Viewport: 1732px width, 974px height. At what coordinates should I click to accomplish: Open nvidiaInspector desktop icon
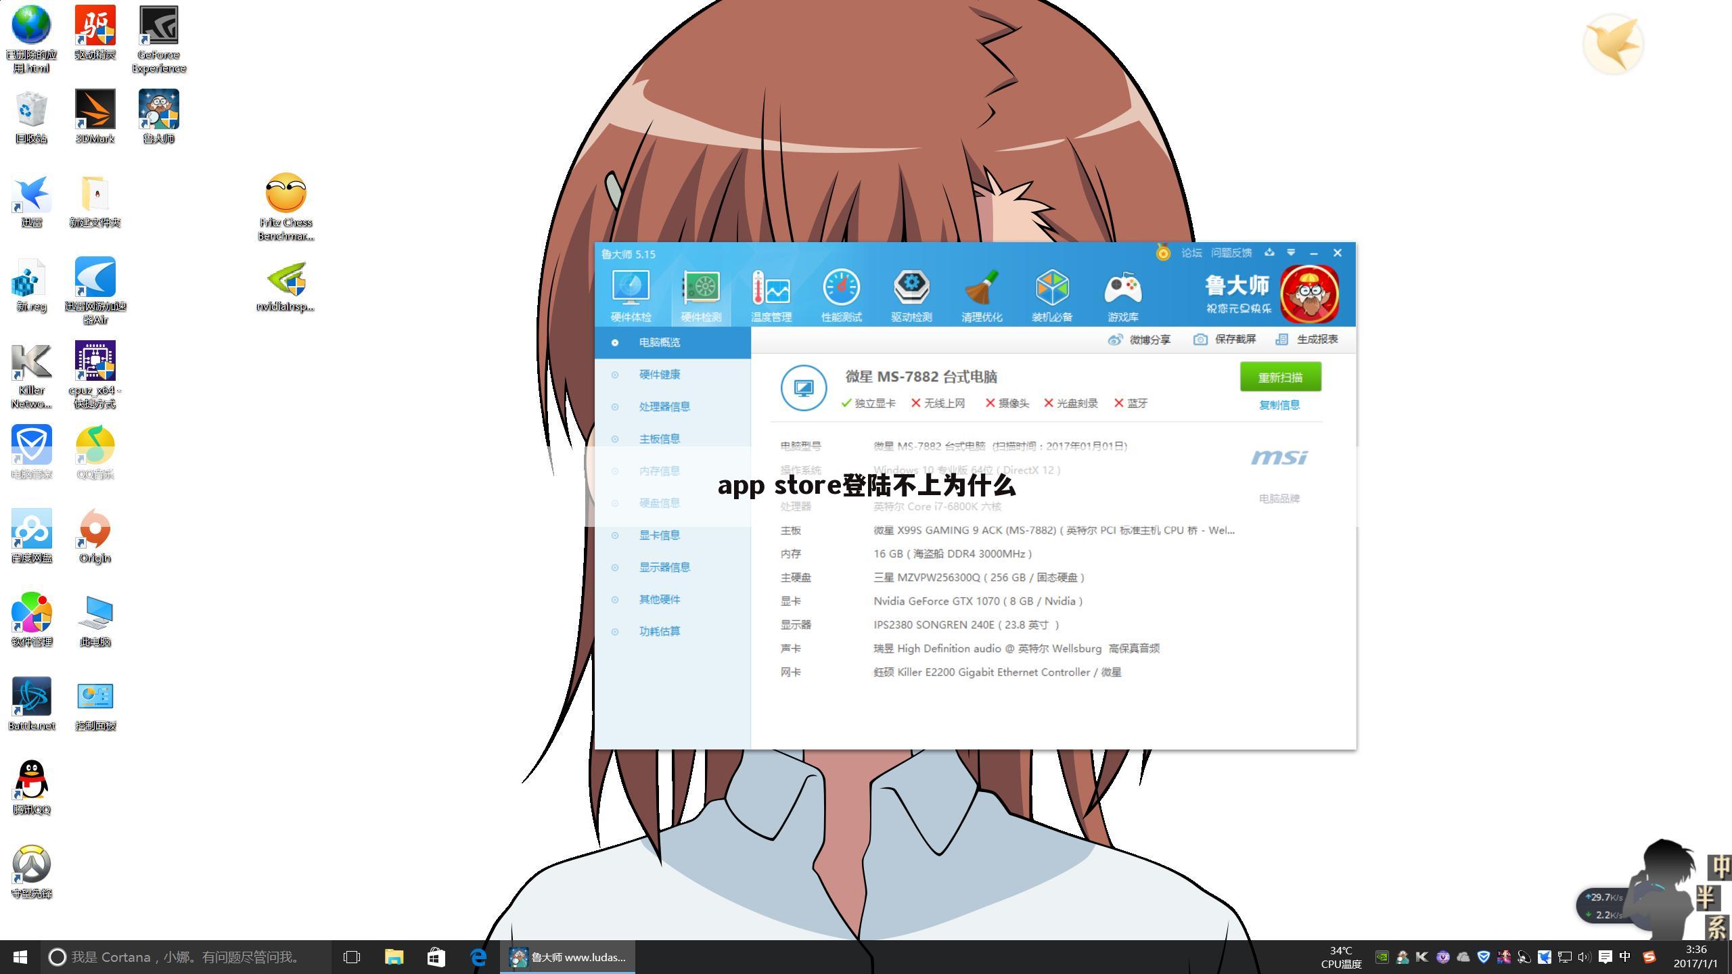point(286,287)
